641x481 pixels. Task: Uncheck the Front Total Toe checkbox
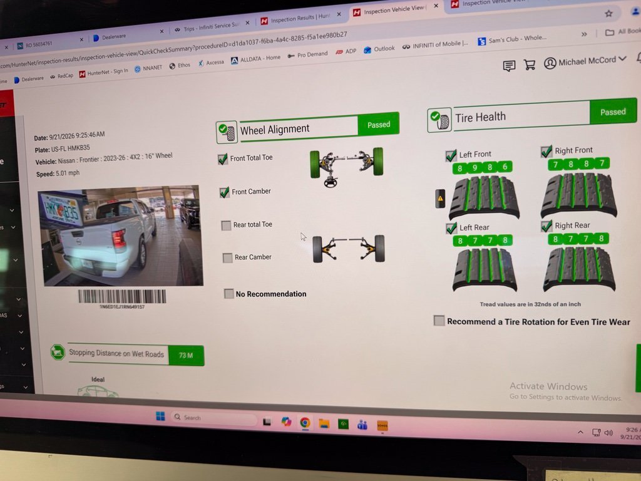coord(222,159)
